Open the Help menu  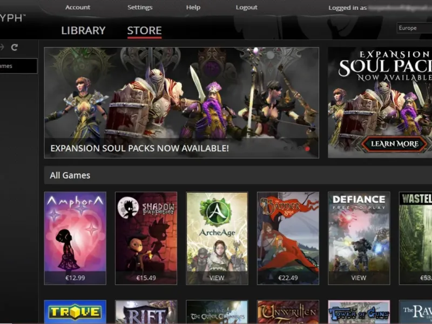click(193, 8)
